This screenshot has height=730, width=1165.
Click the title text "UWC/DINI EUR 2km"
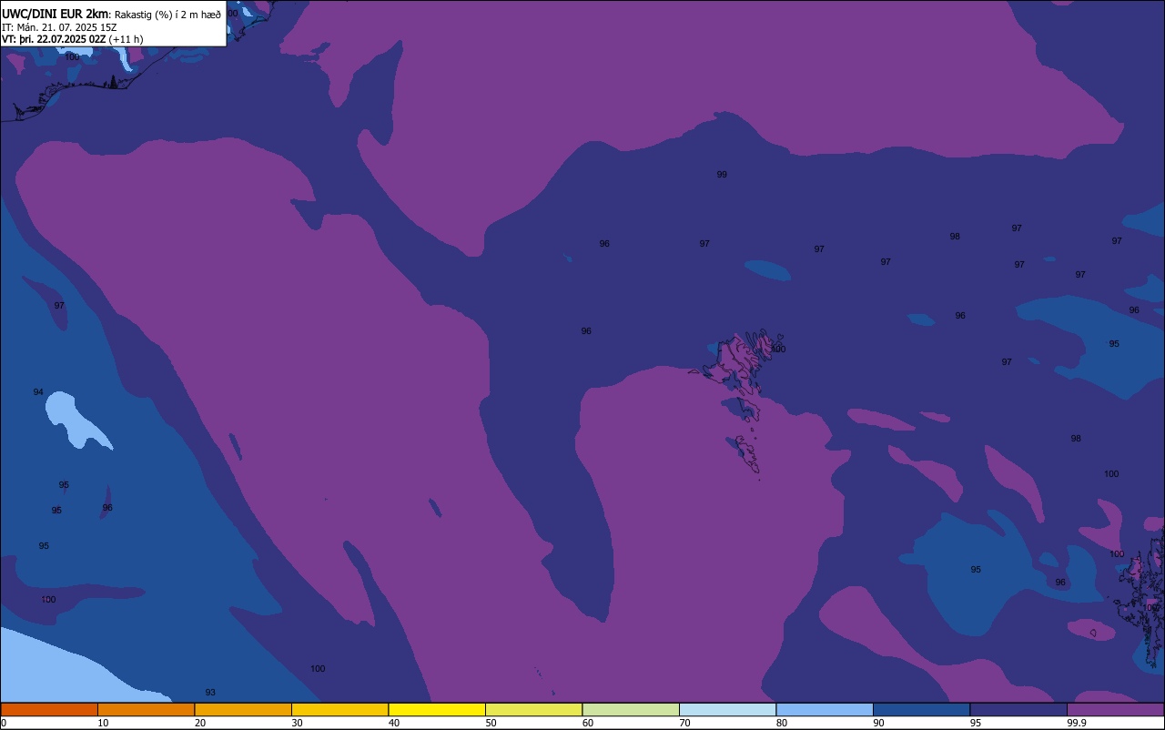(56, 14)
